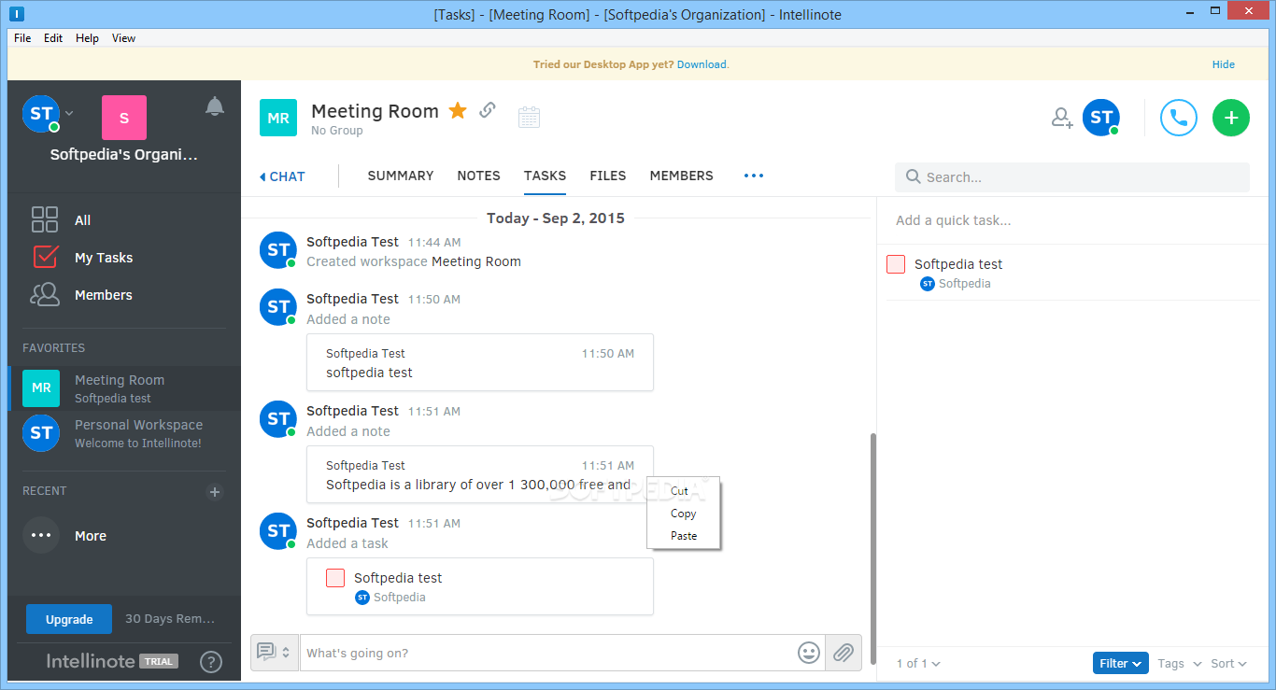Click the small ST assignee icon in task panel
The image size is (1276, 690).
coord(928,284)
